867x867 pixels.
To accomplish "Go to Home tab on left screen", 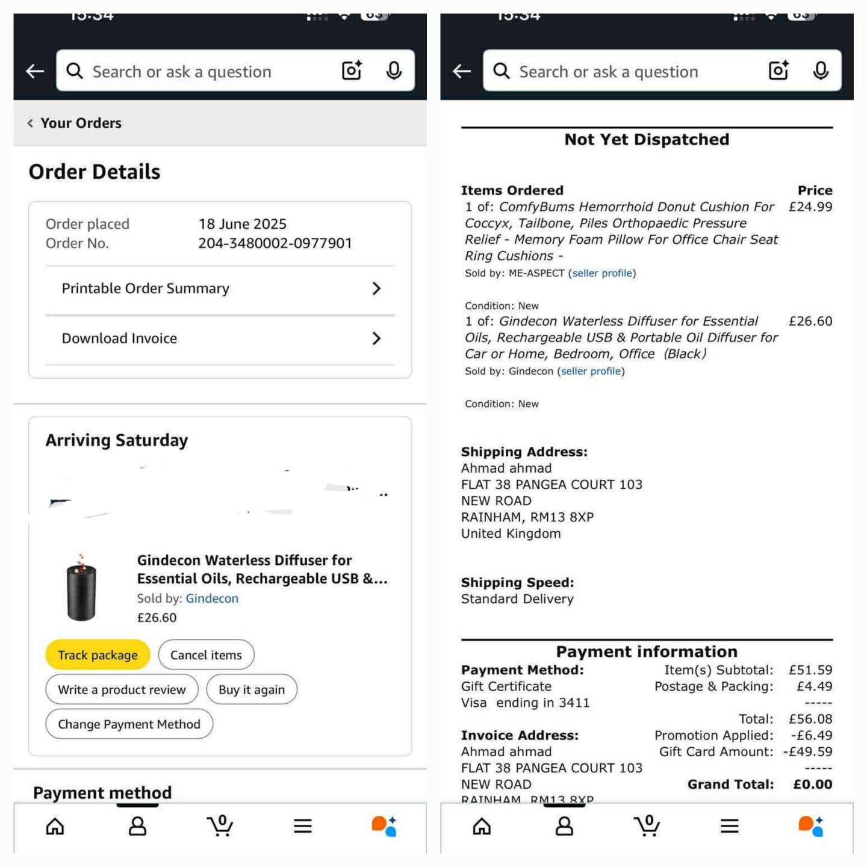I will 55,826.
